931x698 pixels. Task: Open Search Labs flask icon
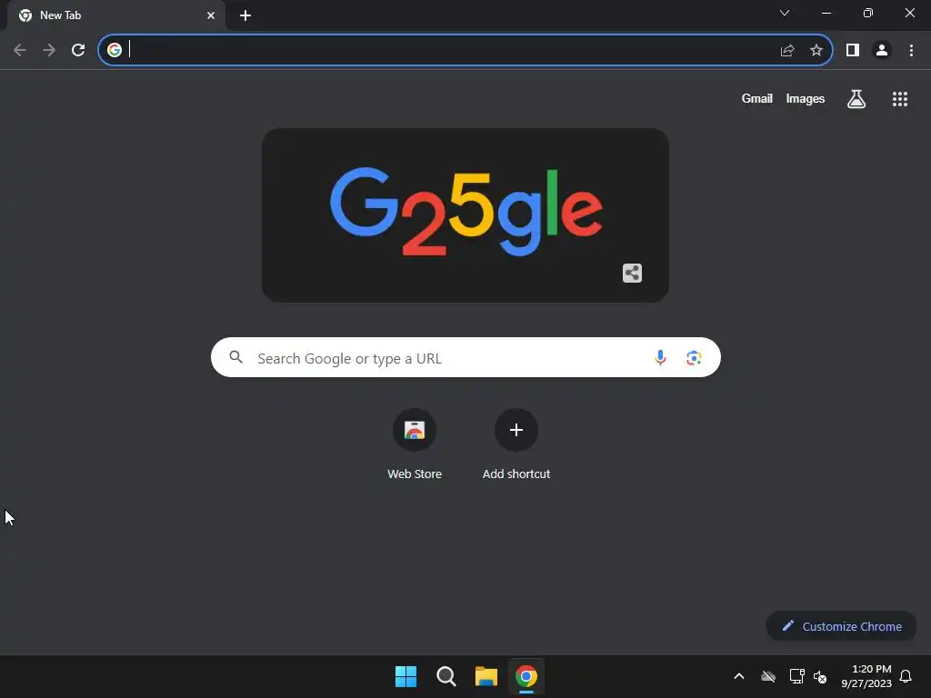pyautogui.click(x=856, y=98)
